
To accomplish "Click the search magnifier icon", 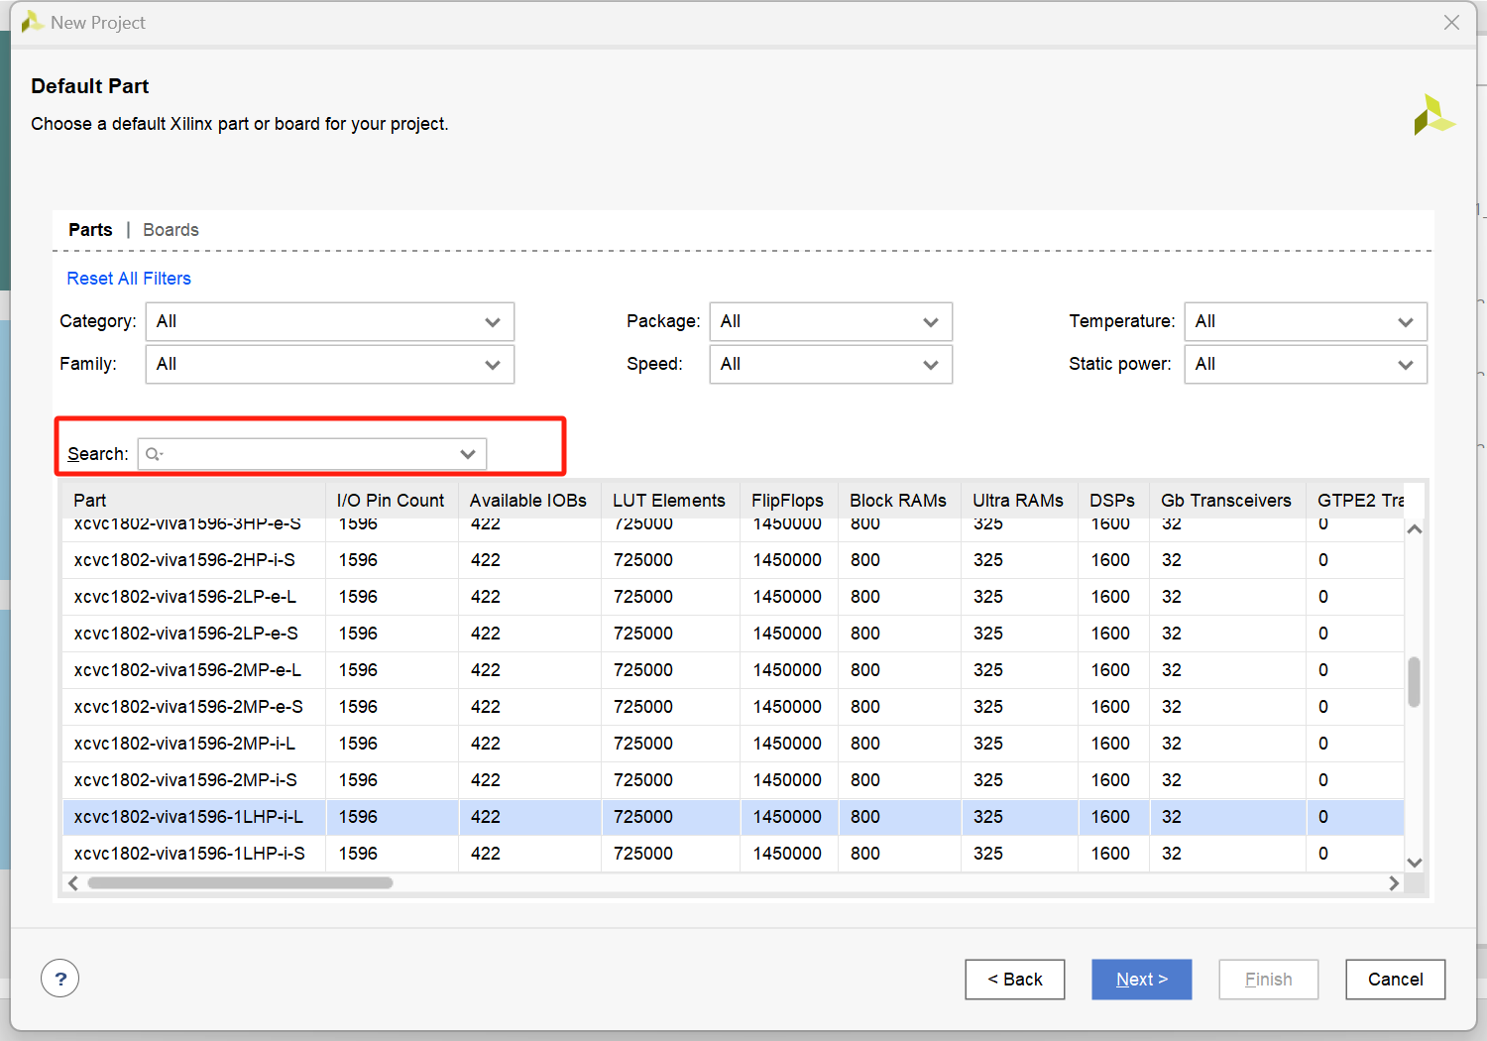I will pyautogui.click(x=153, y=454).
